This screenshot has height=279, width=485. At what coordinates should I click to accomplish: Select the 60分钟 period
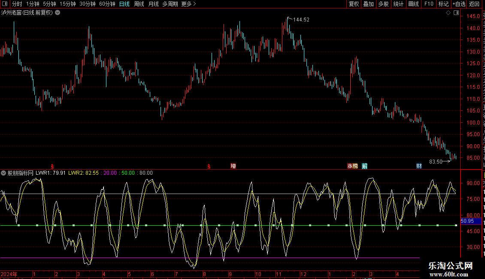107,4
